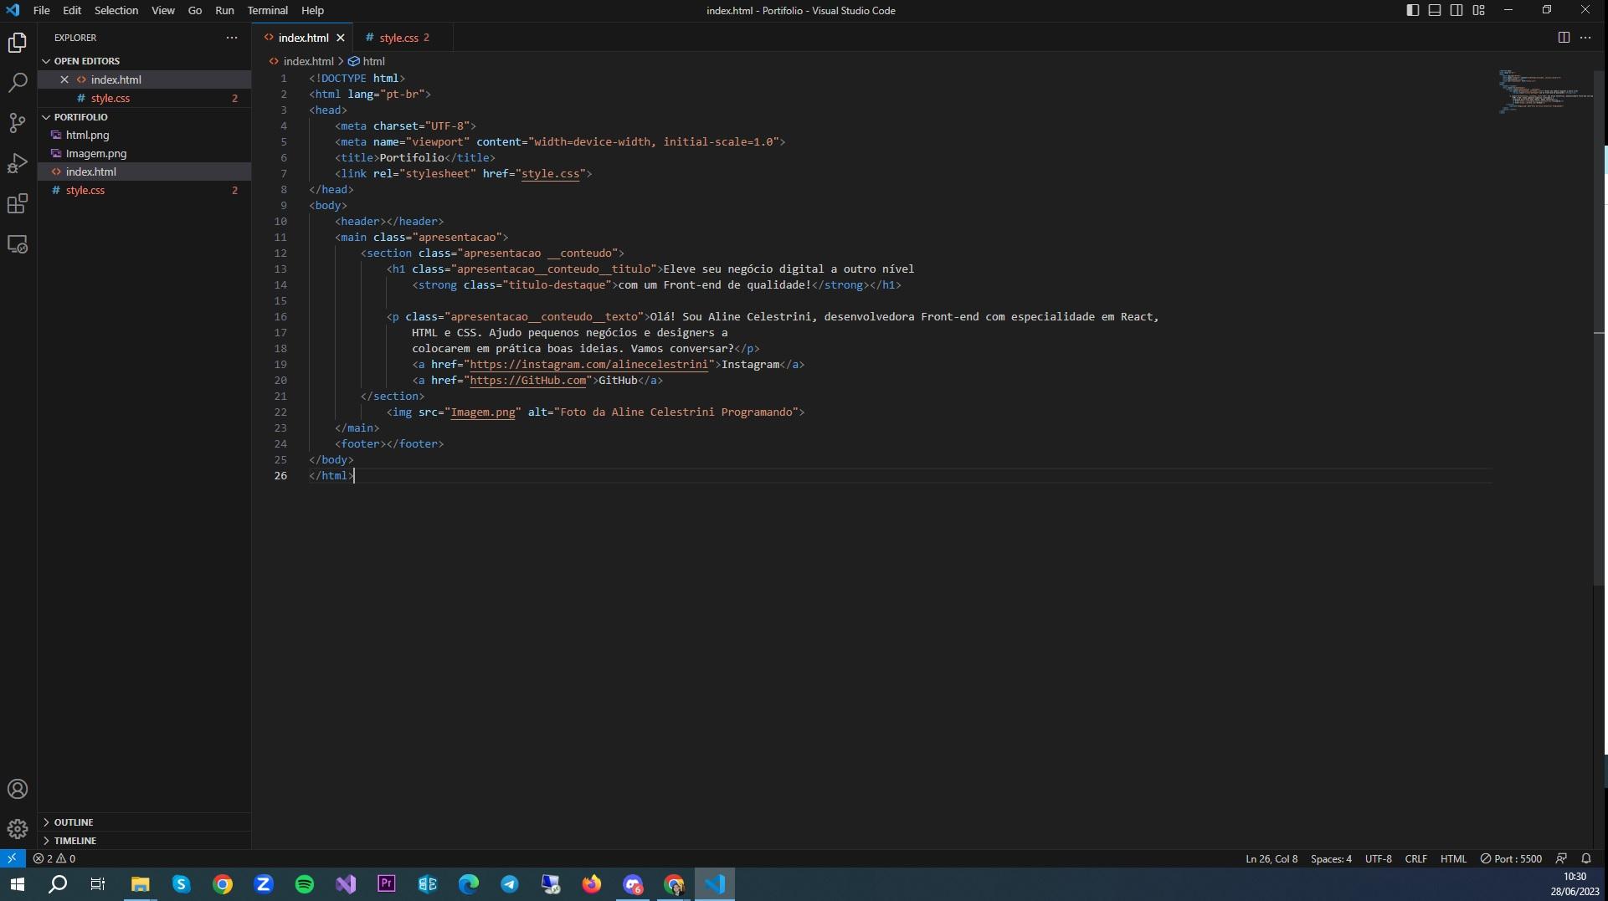Screen dimensions: 1608x901
Task: Open the Search view in activity bar
Action: 18,83
